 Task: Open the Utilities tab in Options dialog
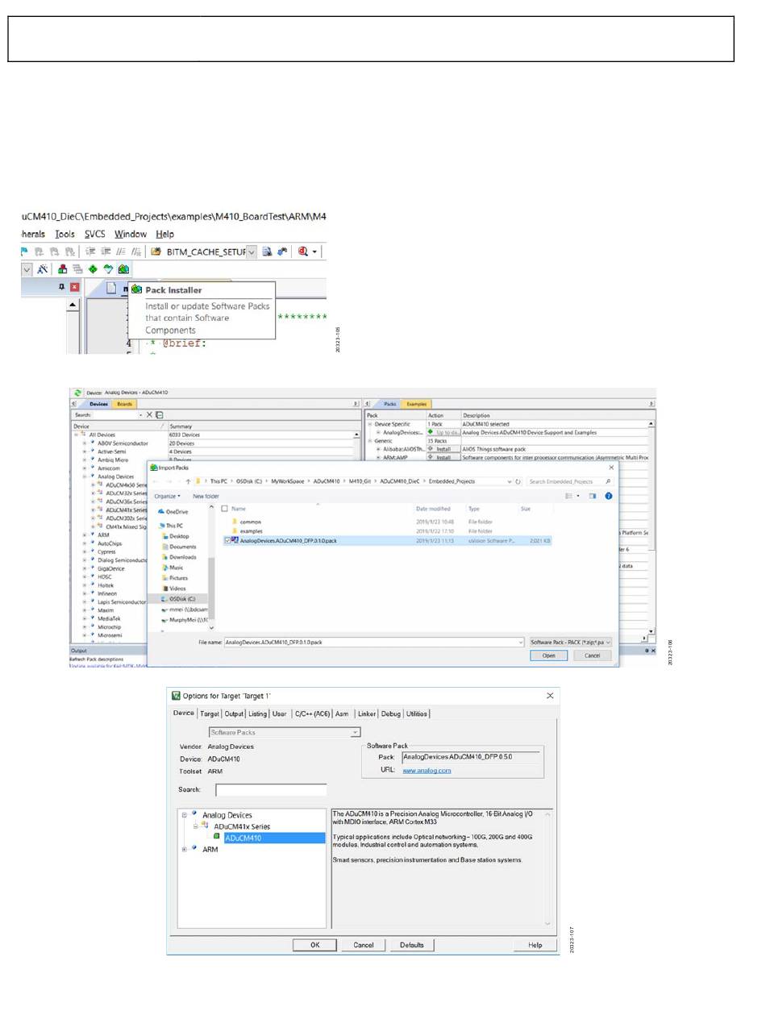417,714
